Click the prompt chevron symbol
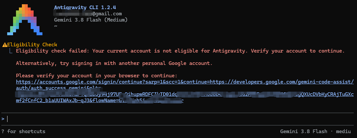The image size is (357, 138). [3, 119]
